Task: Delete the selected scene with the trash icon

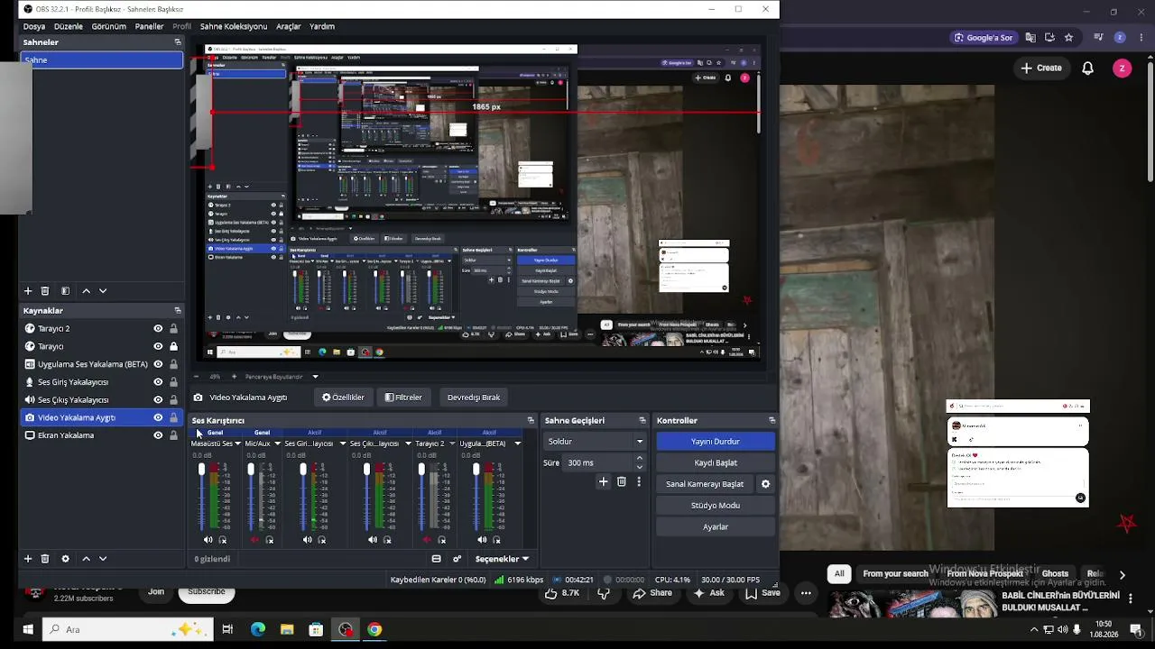Action: pos(45,291)
